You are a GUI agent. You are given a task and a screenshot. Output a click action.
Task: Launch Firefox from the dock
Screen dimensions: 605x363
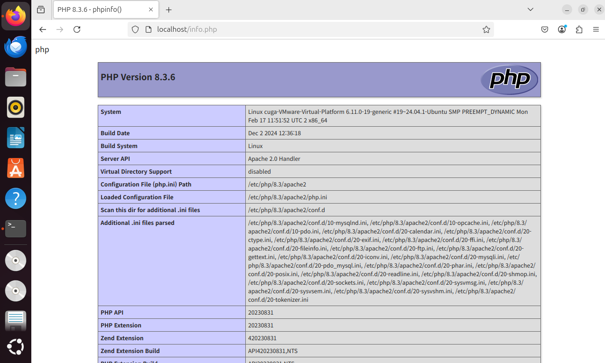16,17
